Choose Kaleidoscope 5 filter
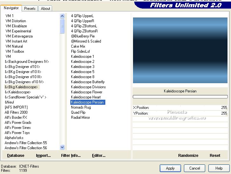This screenshot has height=174, width=231. [83, 72]
